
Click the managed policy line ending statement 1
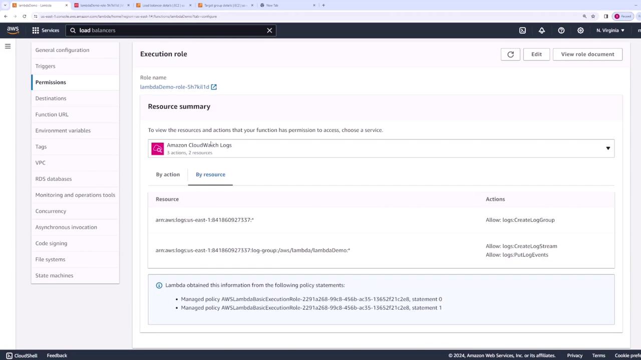(x=311, y=308)
